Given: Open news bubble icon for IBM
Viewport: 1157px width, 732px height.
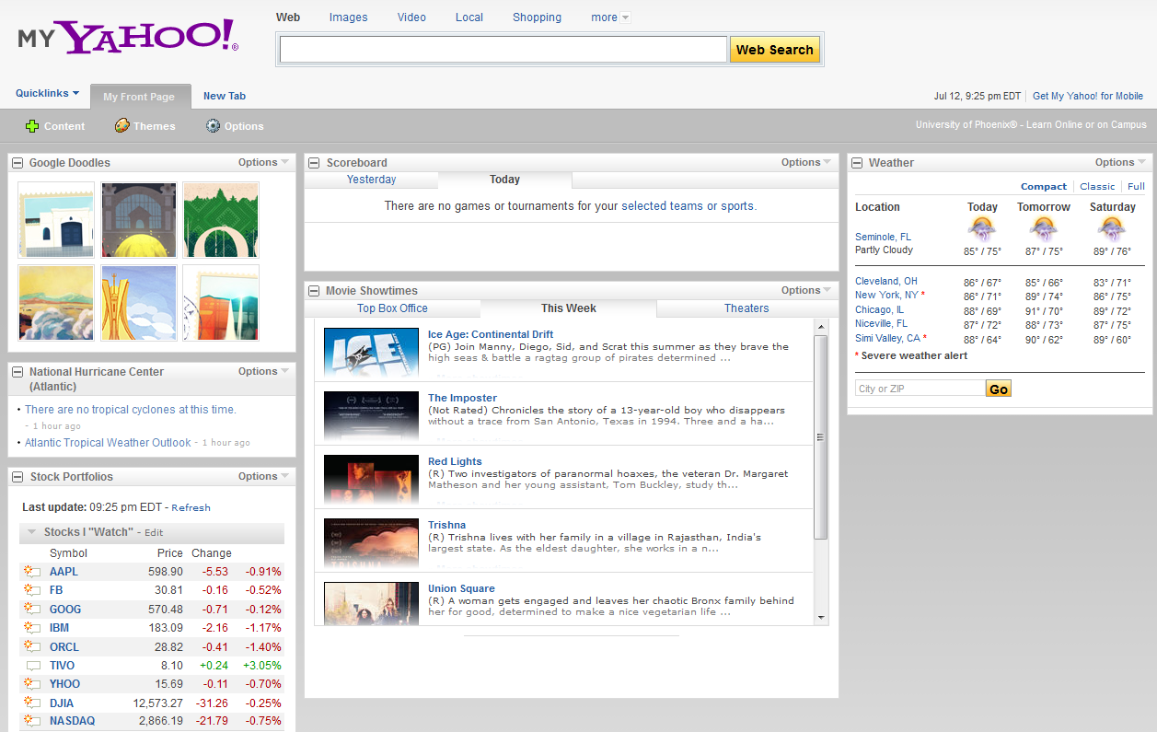Looking at the screenshot, I should (x=33, y=628).
